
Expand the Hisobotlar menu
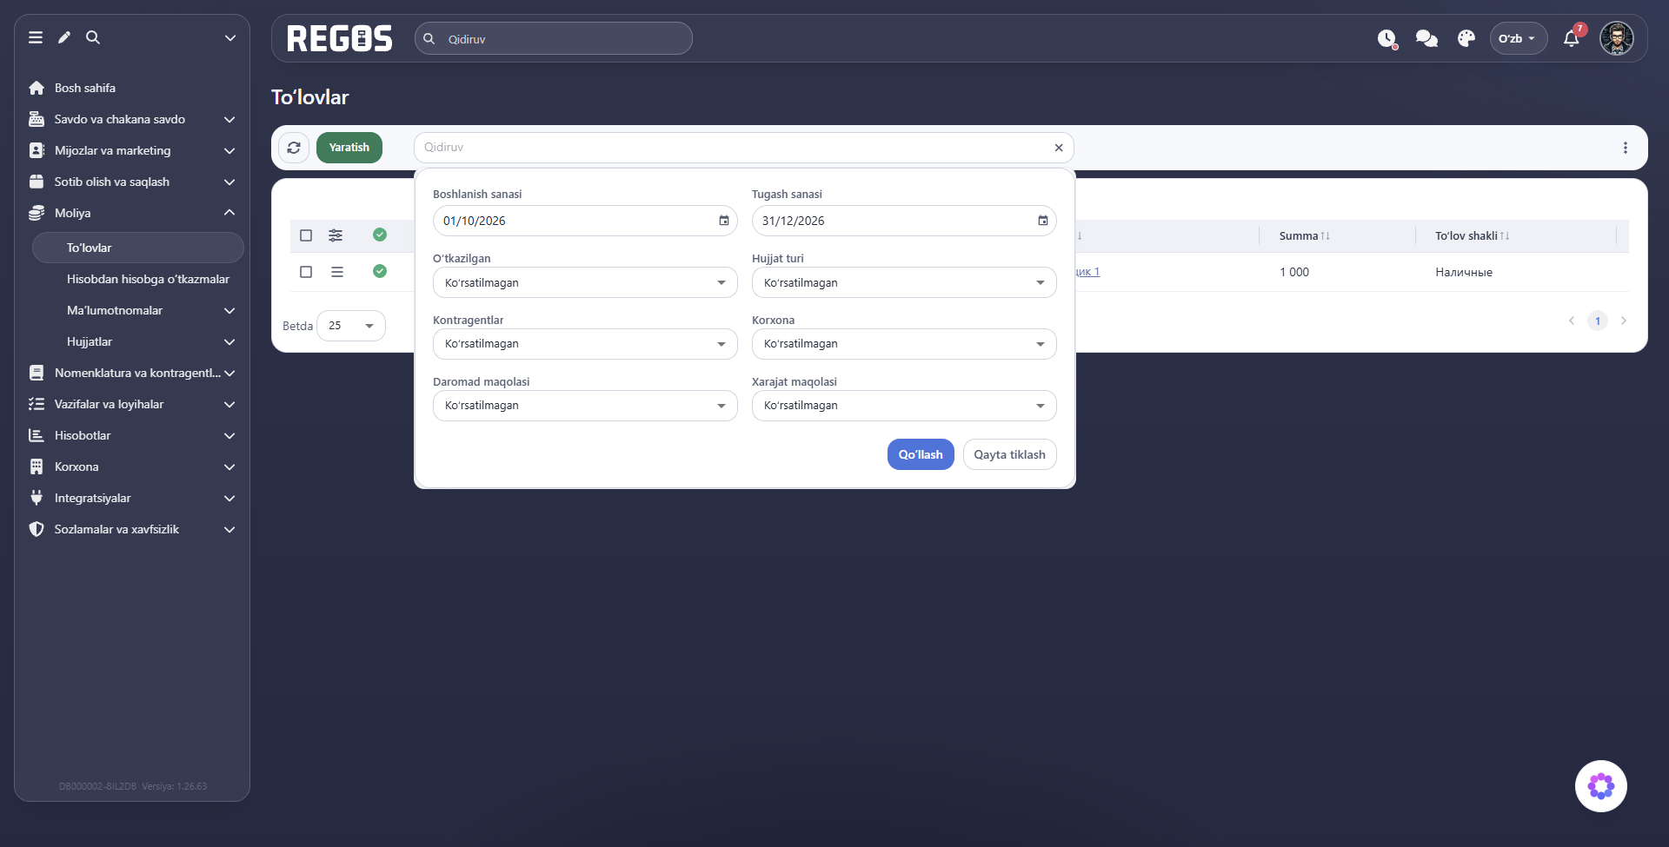point(132,435)
